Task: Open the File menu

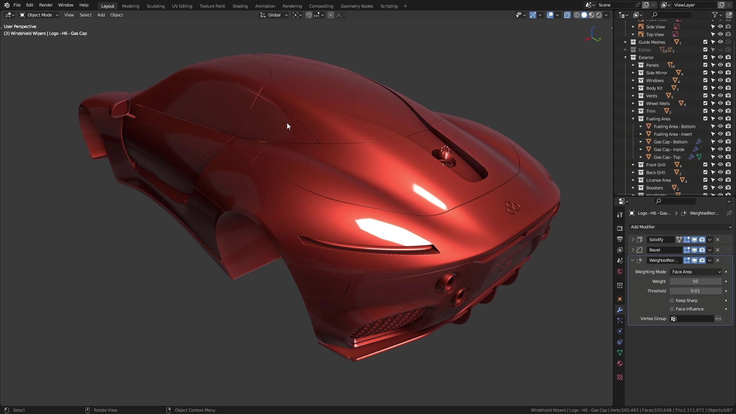Action: (17, 5)
